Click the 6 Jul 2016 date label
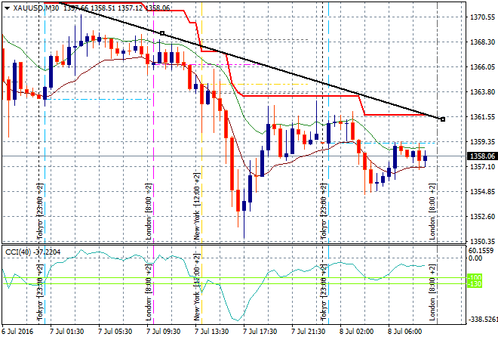This screenshot has width=498, height=340. [18, 331]
